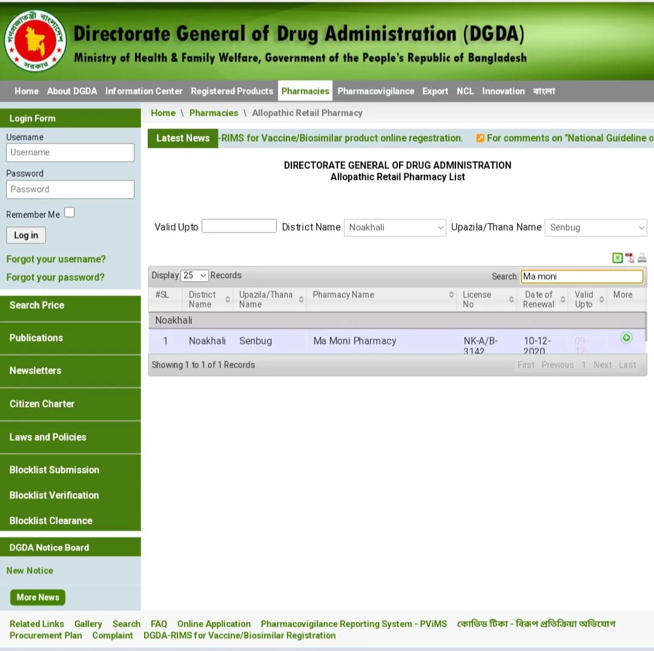Open Laws and Policies in the sidebar

click(70, 437)
